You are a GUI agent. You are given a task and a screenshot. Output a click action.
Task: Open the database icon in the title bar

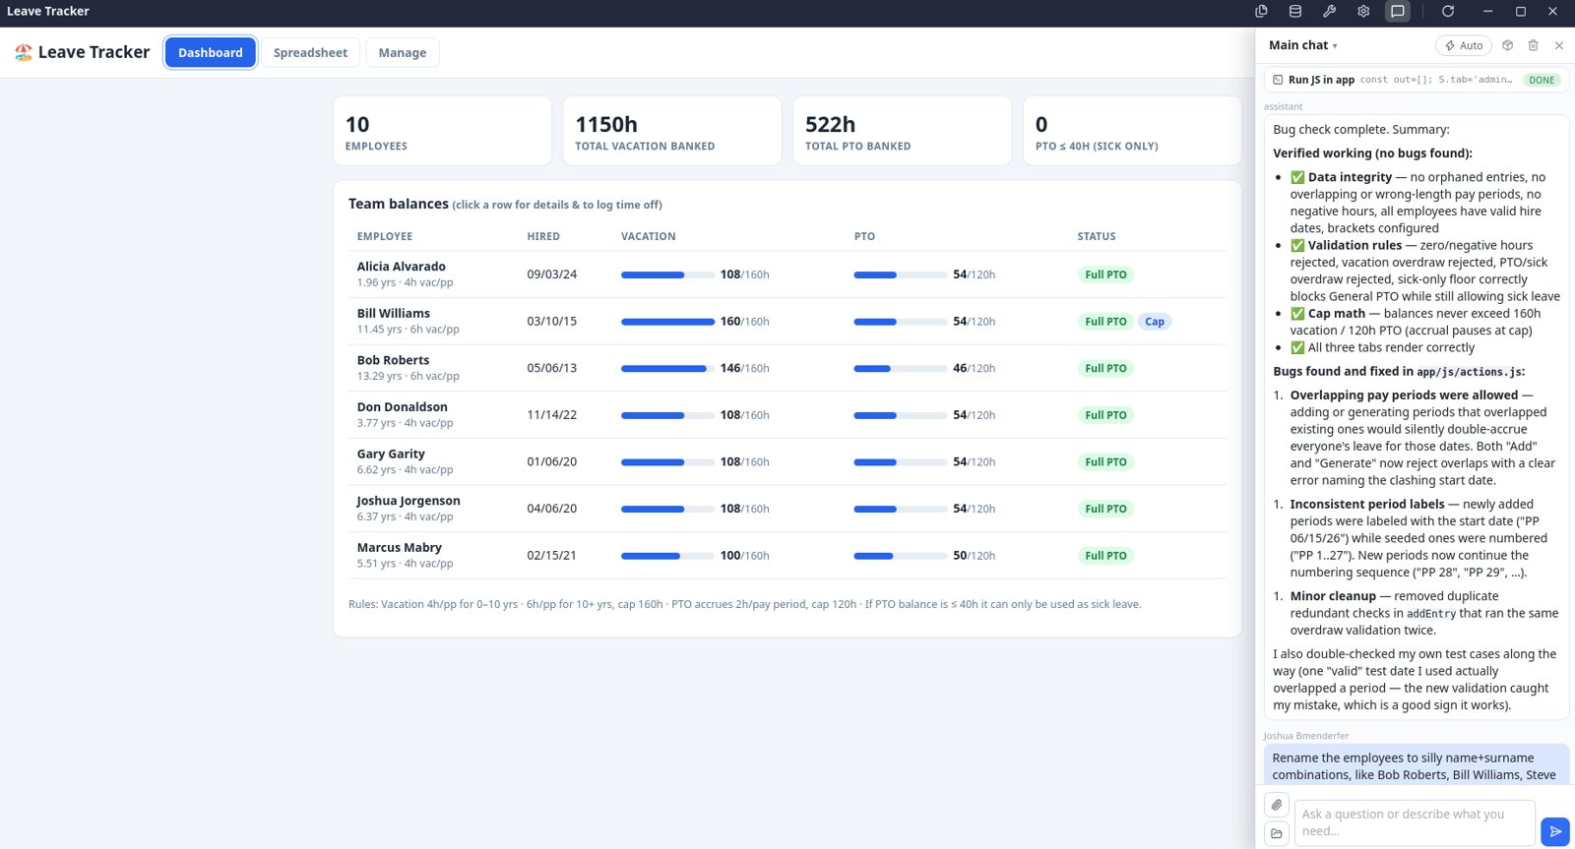(1295, 11)
